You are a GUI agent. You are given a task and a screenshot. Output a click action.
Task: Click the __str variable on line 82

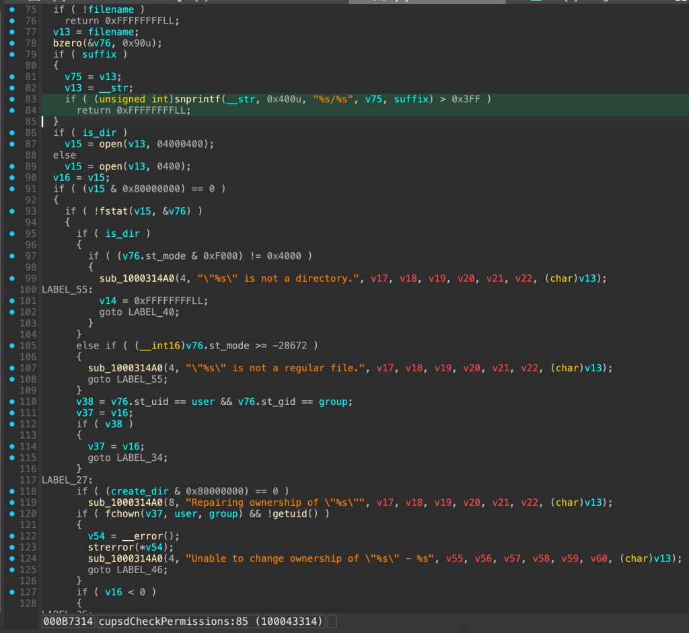tap(114, 88)
